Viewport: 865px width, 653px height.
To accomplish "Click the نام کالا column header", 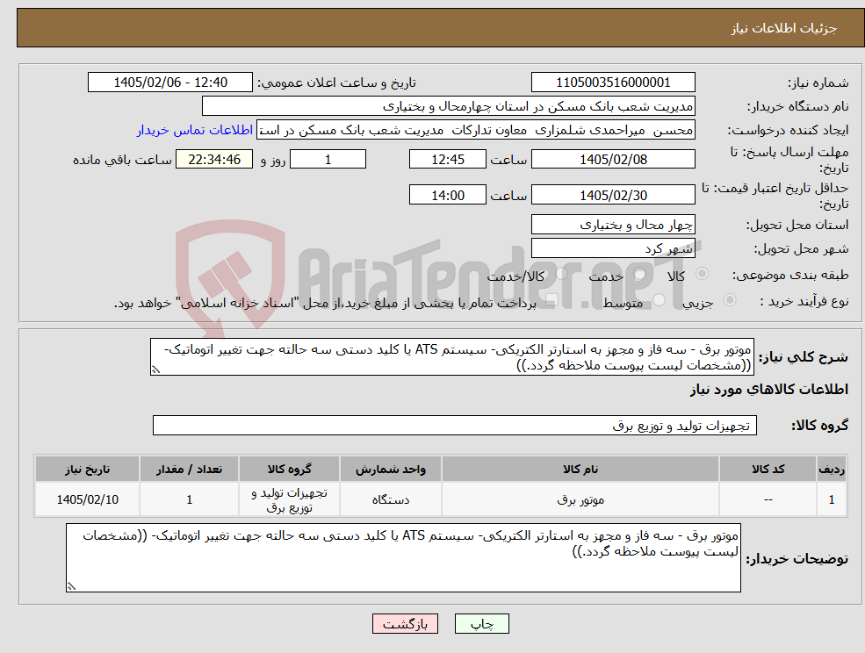I will click(580, 469).
